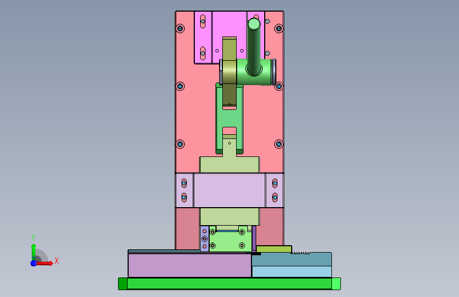Click the "Y" axis label
This screenshot has height=297, width=459.
pyautogui.click(x=33, y=238)
